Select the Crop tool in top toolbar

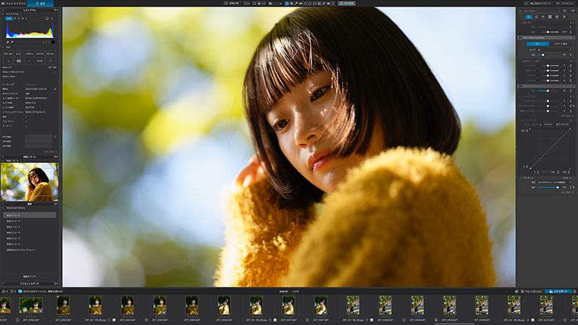[x=291, y=4]
